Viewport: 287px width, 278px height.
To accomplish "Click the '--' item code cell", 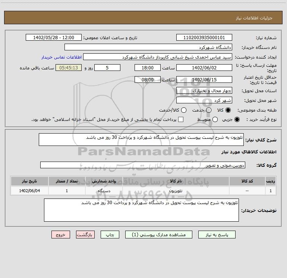I will click(x=247, y=191).
